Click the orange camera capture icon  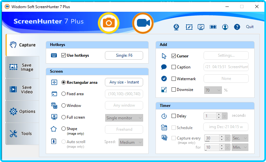(x=109, y=23)
